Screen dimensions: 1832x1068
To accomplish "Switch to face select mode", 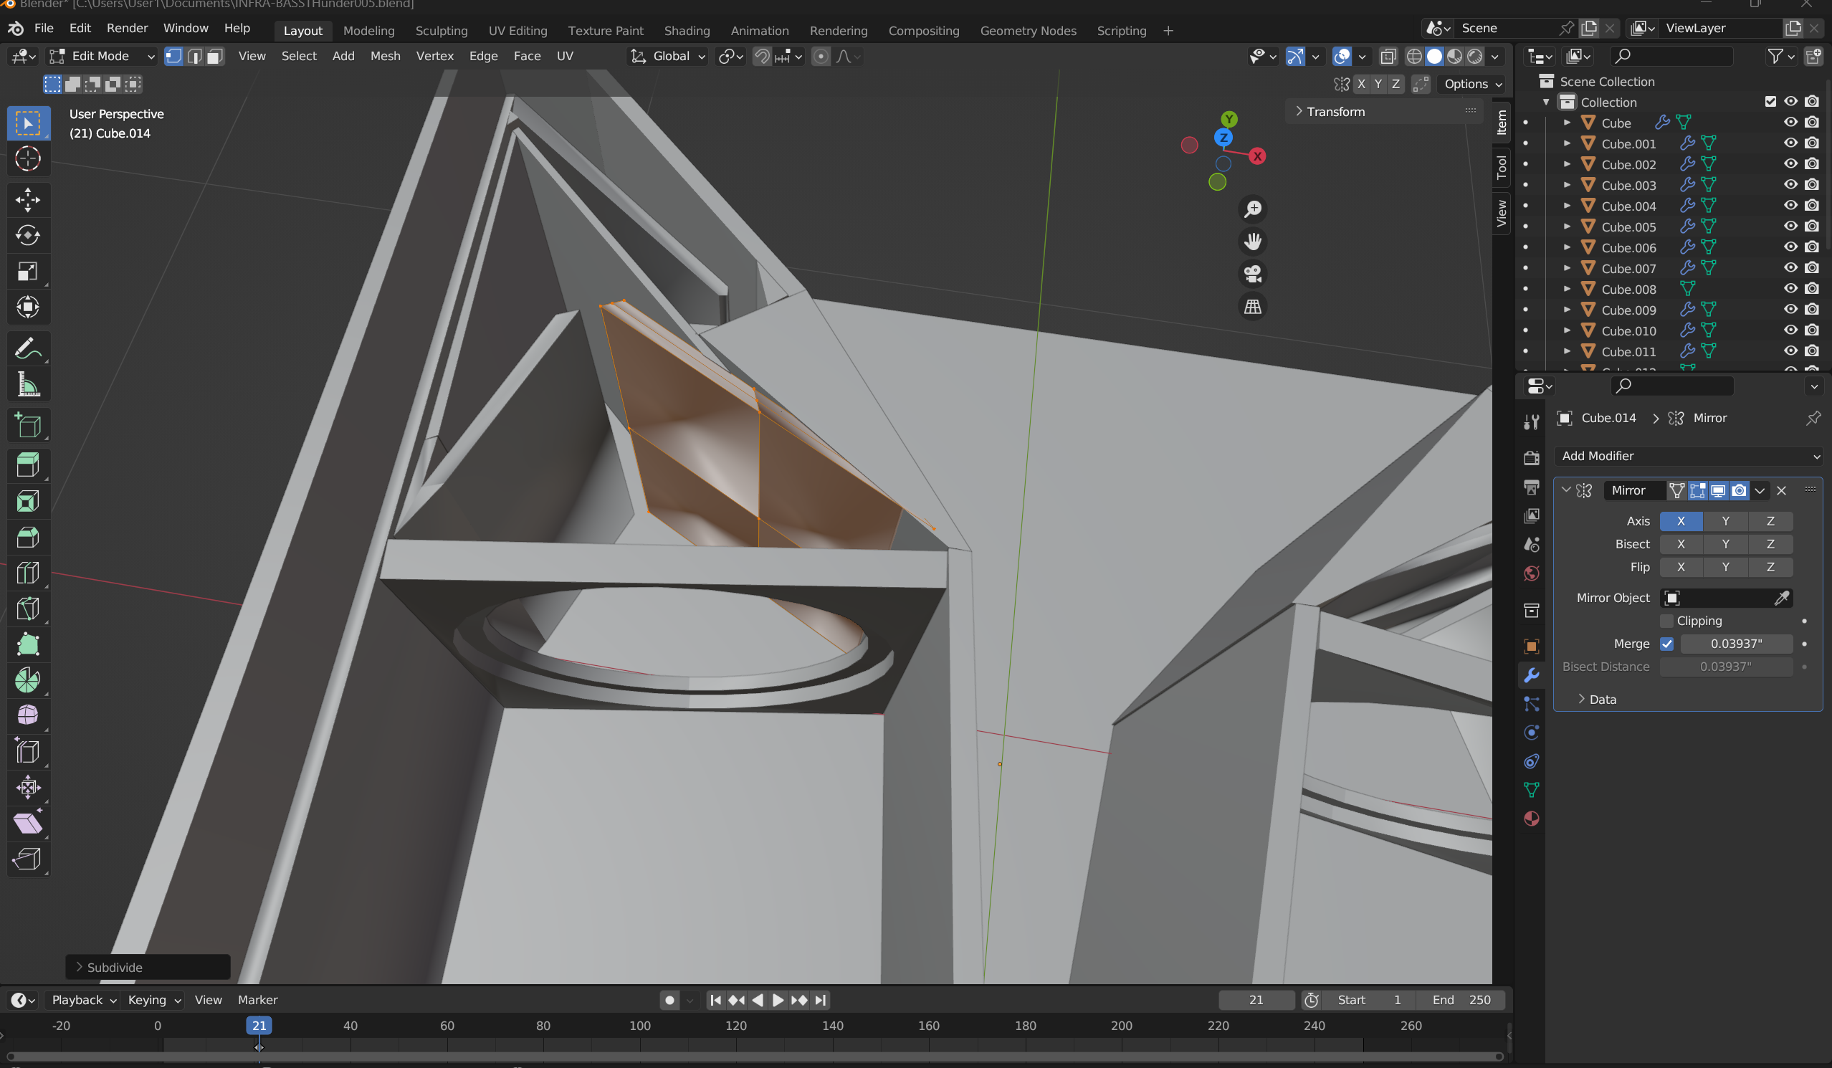I will point(214,56).
